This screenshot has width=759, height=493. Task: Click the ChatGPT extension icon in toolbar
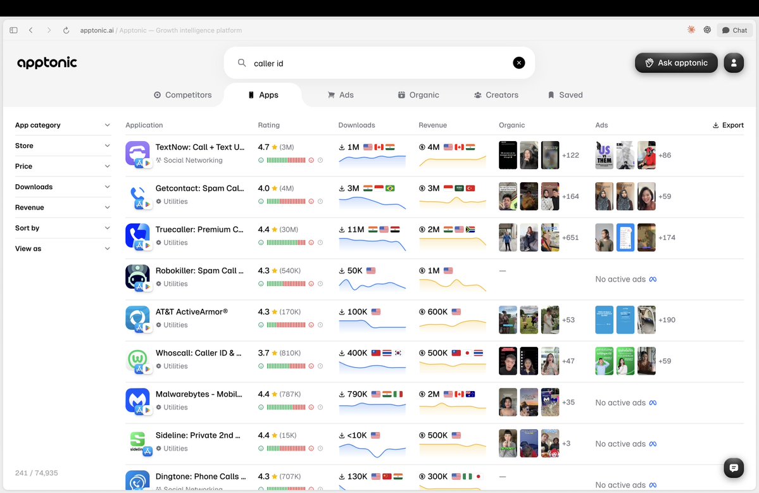coord(707,30)
